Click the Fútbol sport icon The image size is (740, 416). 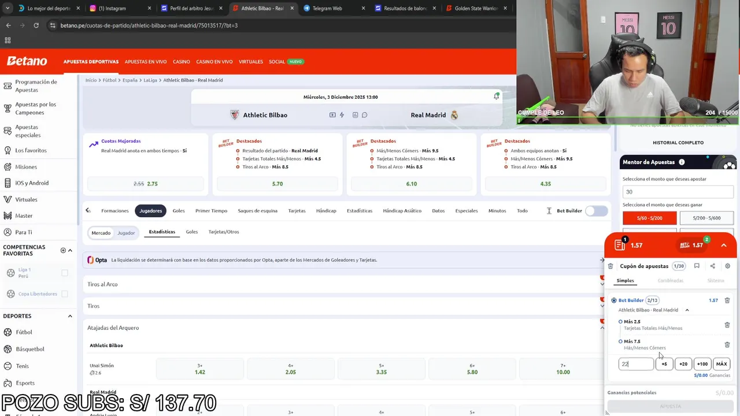(x=8, y=332)
